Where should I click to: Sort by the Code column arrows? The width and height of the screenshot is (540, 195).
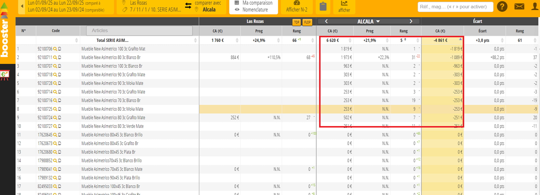point(76,40)
